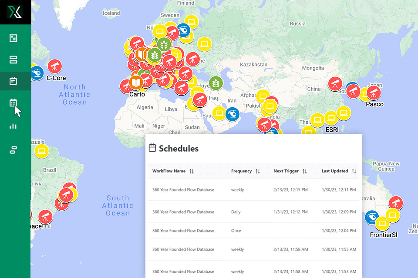Click the yellow laptop marker above ESRI label

[x=331, y=118]
